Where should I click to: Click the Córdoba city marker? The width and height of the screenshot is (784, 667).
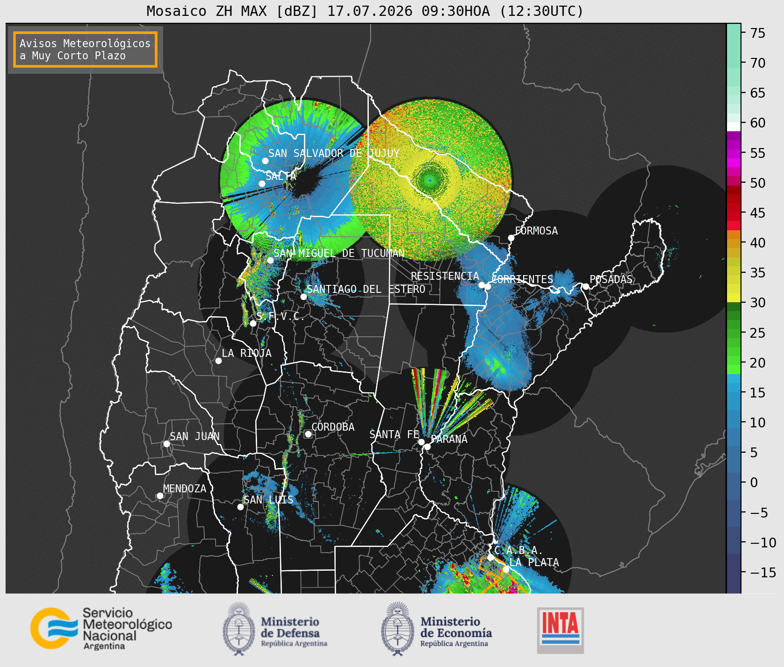coord(308,434)
